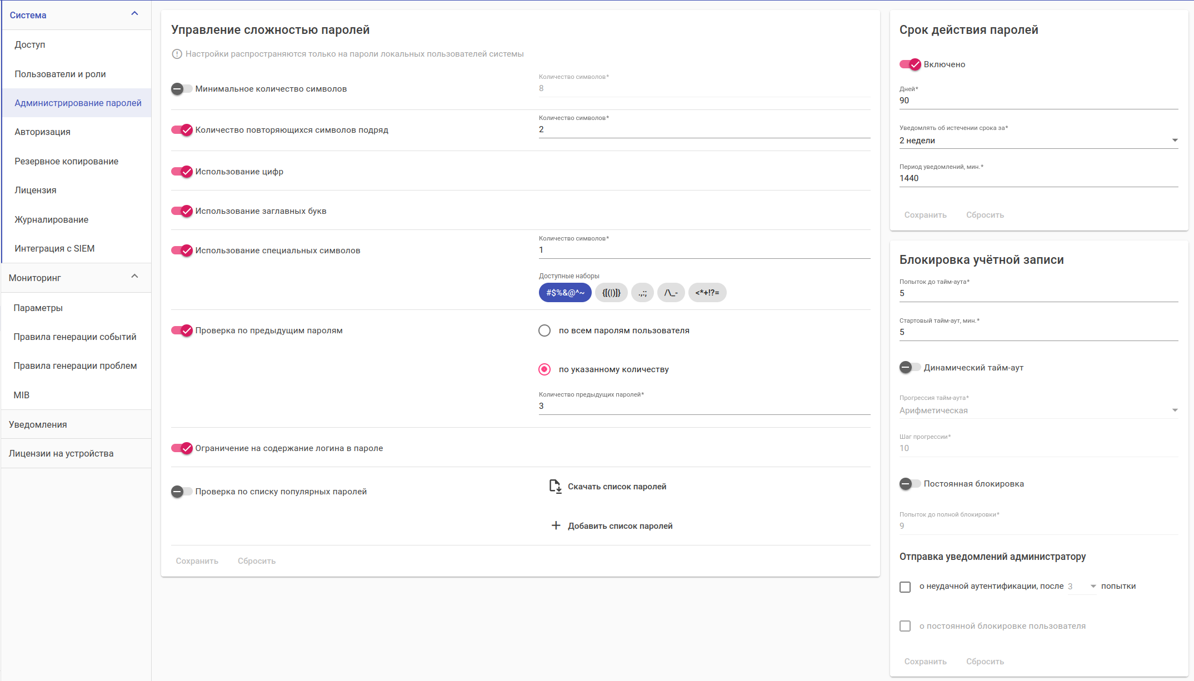Check failed authentication notification checkbox
Screen dimensions: 1194x681
[x=905, y=587]
